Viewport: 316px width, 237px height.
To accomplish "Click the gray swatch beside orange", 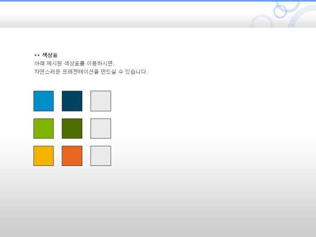I will pyautogui.click(x=100, y=156).
